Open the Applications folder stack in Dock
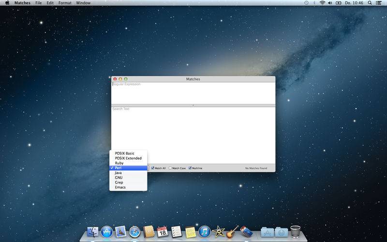Viewport: 387px width, 242px height. (x=268, y=232)
